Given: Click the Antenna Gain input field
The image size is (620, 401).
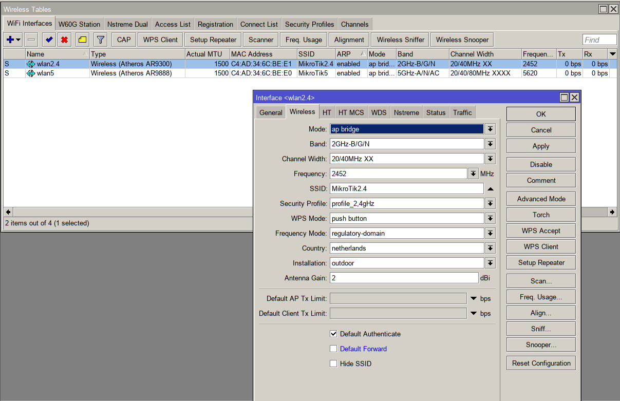Looking at the screenshot, I should click(x=404, y=278).
